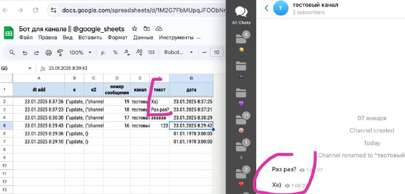Viewport: 405px width, 194px height.
Task: Expand the name box G5 dropdown
Action: click(30, 68)
